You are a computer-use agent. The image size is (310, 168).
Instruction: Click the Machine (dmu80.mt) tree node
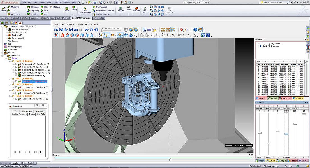20,29
